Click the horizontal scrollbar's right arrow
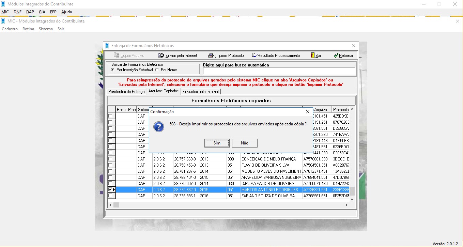This screenshot has height=247, width=463. (x=346, y=205)
